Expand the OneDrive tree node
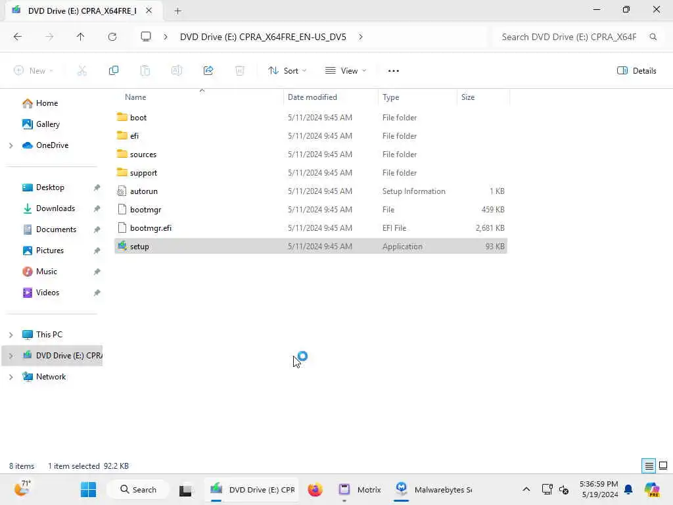This screenshot has height=505, width=673. pyautogui.click(x=11, y=145)
